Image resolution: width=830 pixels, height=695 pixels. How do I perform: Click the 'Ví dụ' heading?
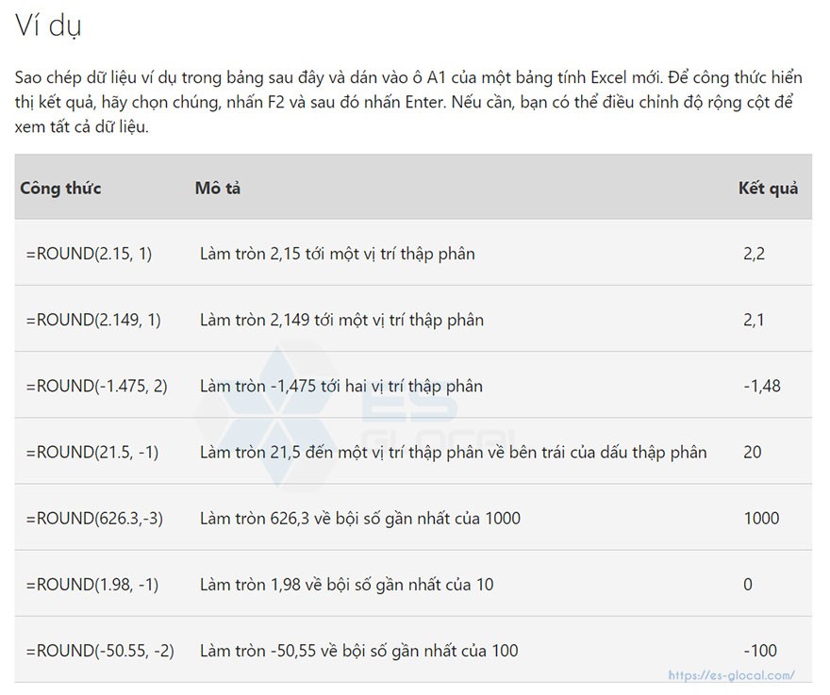click(48, 26)
